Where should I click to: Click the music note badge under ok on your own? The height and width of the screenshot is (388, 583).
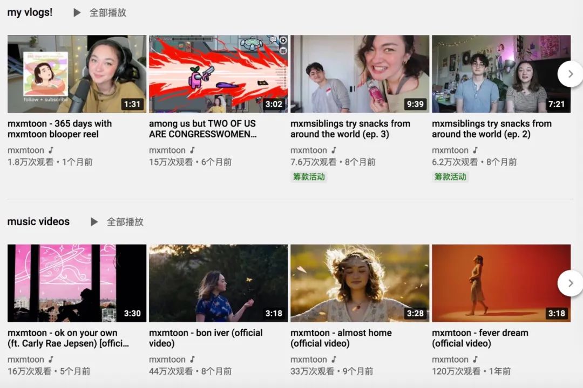[x=51, y=359]
